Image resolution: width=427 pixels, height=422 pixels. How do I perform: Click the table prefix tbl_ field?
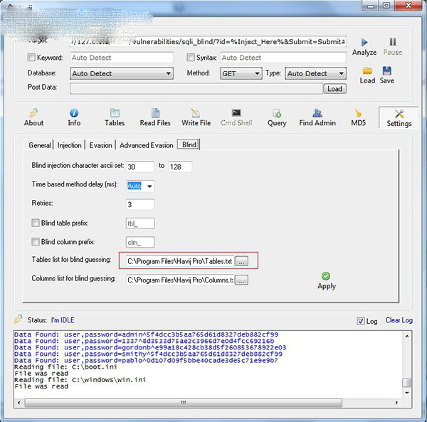(x=140, y=223)
